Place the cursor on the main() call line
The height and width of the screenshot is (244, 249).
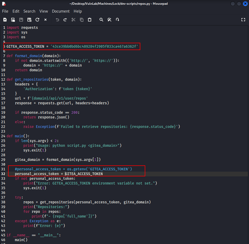point(21,240)
